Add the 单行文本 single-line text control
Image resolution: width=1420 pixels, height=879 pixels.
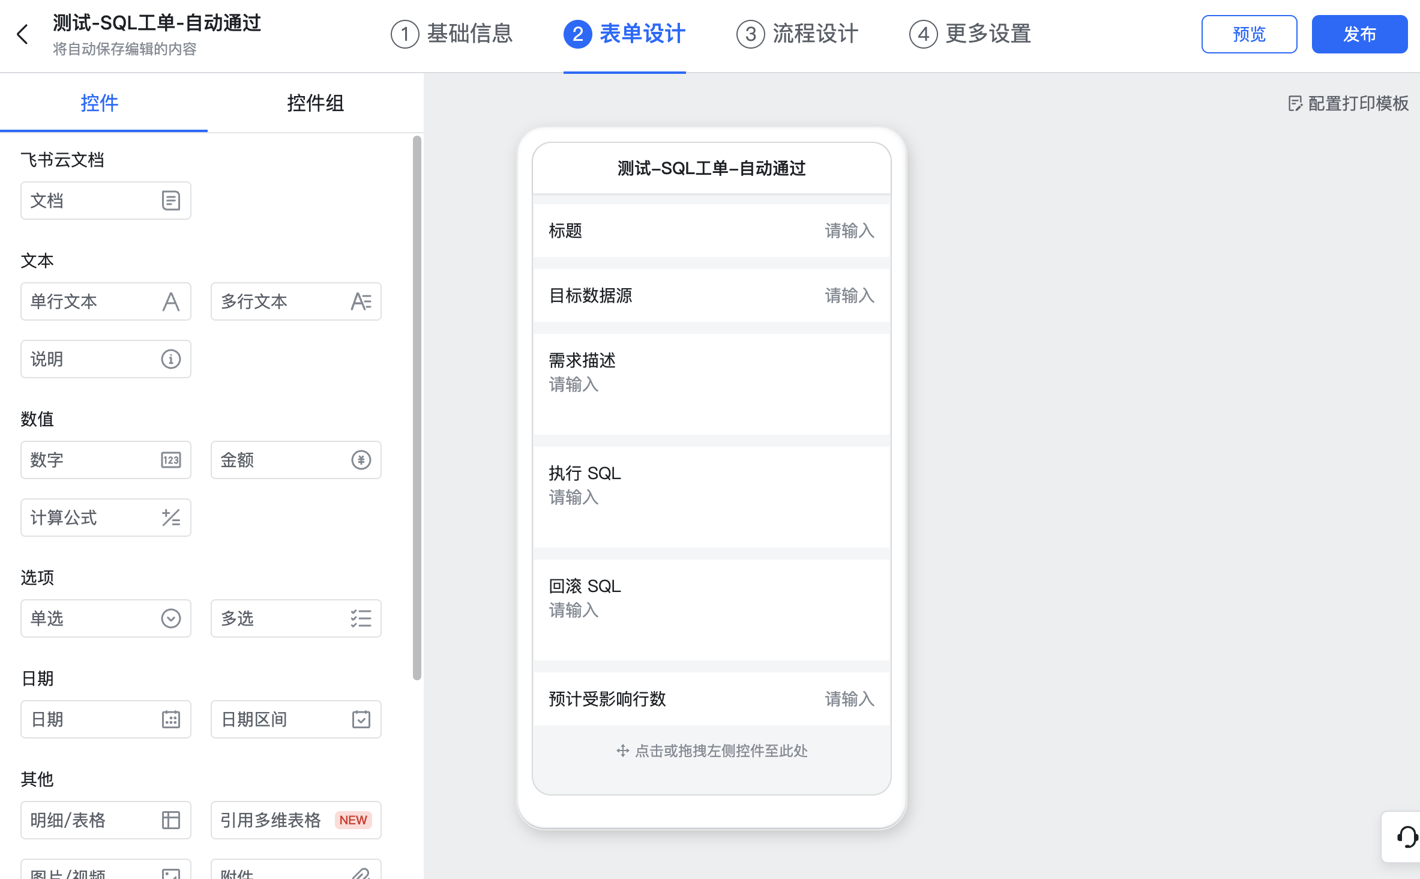pyautogui.click(x=106, y=301)
